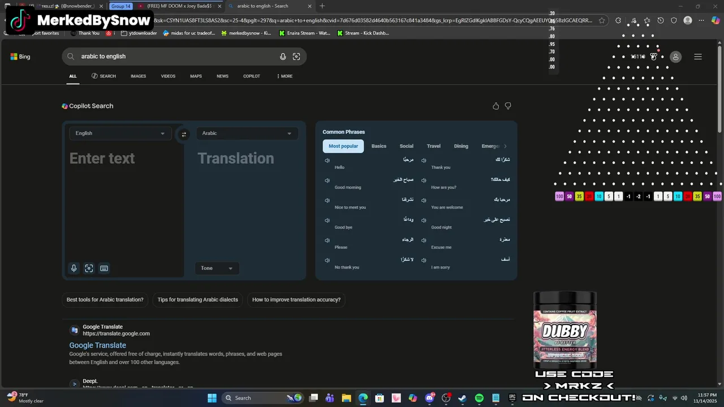
Task: Select the ALL results tab
Action: pos(73,76)
